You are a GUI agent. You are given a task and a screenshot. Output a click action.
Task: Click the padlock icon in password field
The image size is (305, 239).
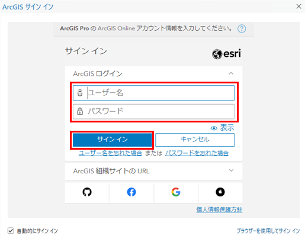(x=80, y=111)
